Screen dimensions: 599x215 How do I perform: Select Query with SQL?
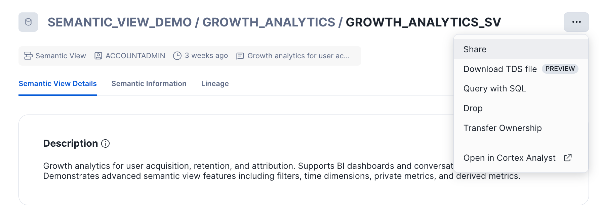494,88
